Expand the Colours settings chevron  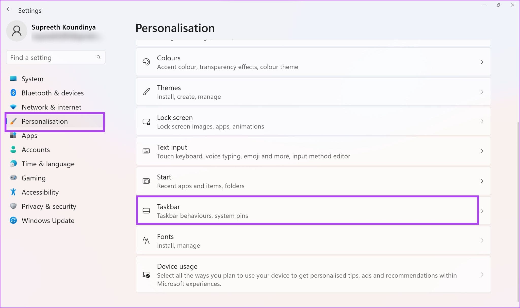click(482, 62)
